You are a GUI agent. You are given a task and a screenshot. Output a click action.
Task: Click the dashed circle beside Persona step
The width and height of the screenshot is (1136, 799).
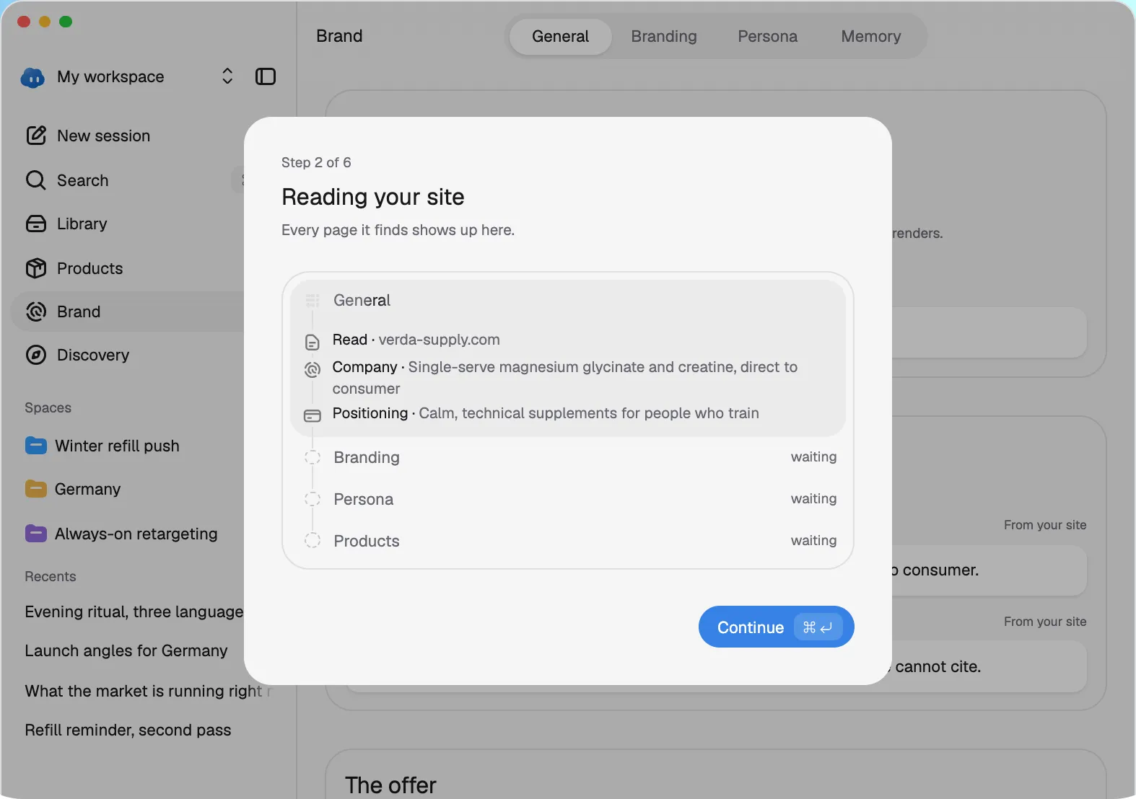point(313,499)
